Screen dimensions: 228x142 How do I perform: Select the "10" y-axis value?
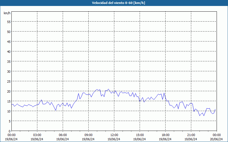[9, 111]
